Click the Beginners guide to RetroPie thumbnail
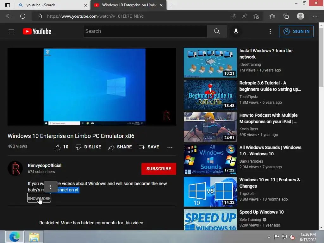 pyautogui.click(x=210, y=95)
